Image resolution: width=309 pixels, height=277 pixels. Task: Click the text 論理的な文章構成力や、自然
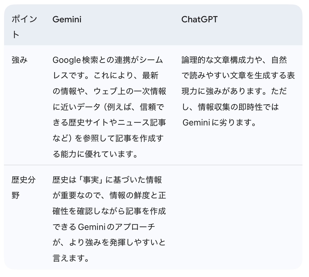[234, 60]
